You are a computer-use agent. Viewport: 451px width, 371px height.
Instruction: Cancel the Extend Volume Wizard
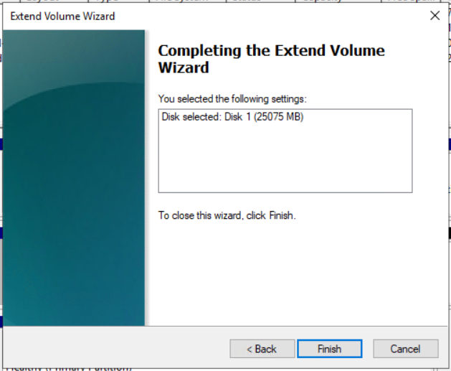point(406,349)
